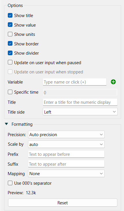The image size is (124, 211).
Task: Click the Formatting section header label
Action: pos(22,124)
